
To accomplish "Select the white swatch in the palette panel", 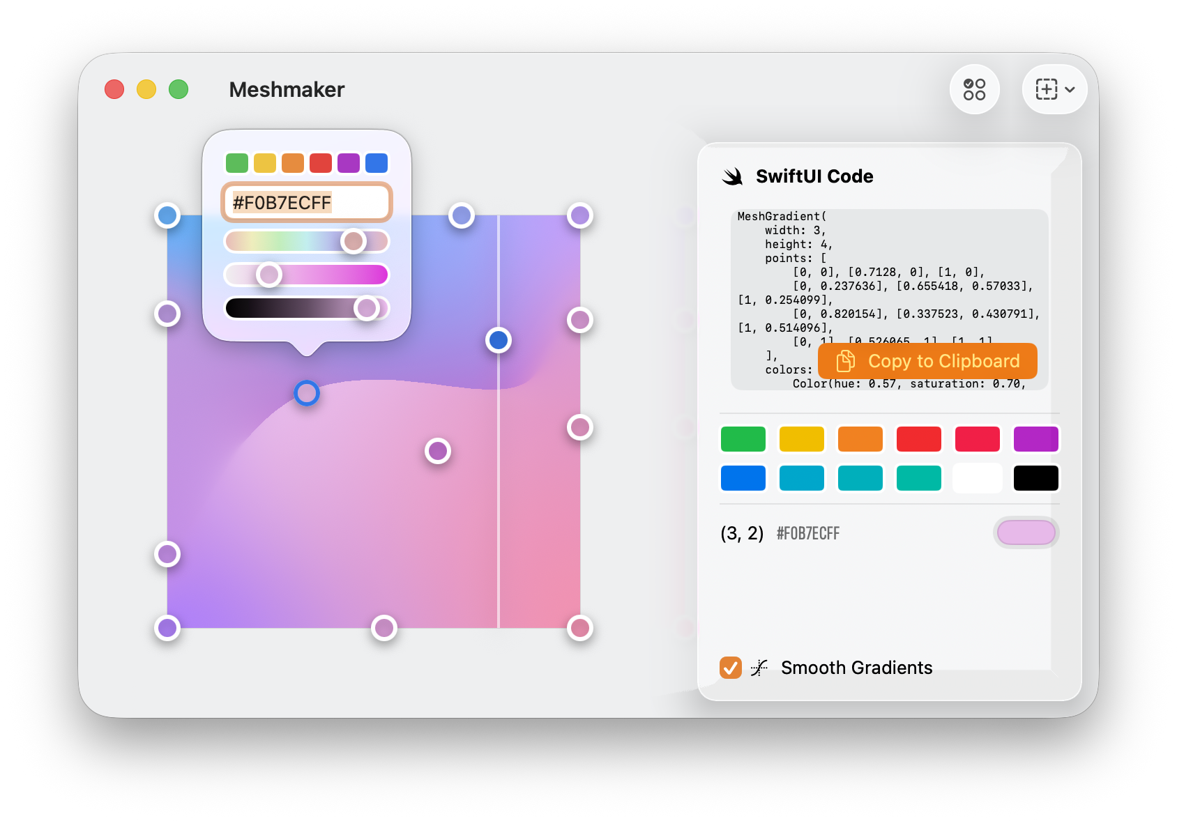I will tap(978, 478).
